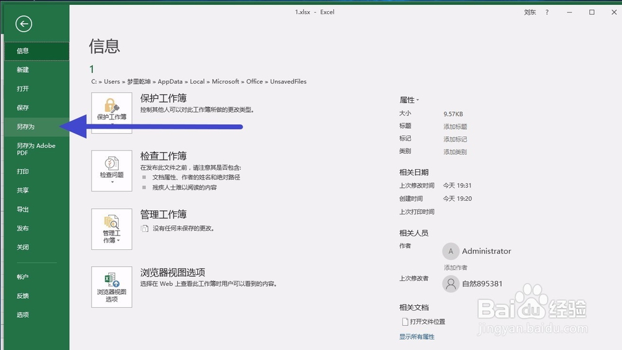
Task: Select the 信息 (Info) menu item
Action: click(x=37, y=51)
